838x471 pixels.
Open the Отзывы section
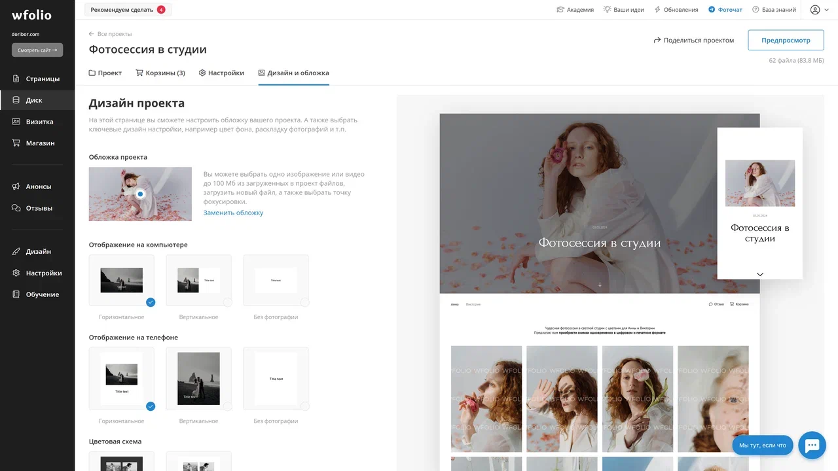[38, 207]
